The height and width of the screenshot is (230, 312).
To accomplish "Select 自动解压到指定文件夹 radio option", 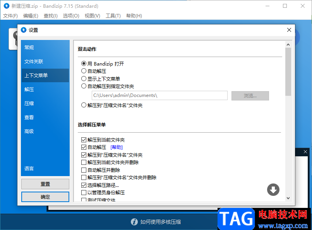I will pyautogui.click(x=84, y=86).
